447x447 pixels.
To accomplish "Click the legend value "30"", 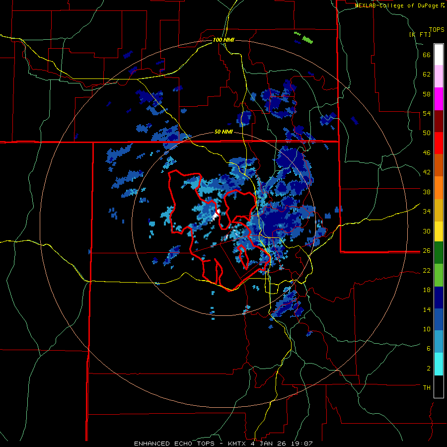I will pos(427,231).
